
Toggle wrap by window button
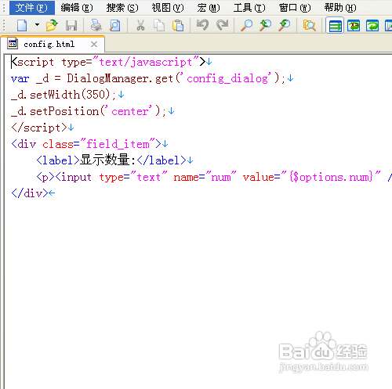(x=372, y=26)
